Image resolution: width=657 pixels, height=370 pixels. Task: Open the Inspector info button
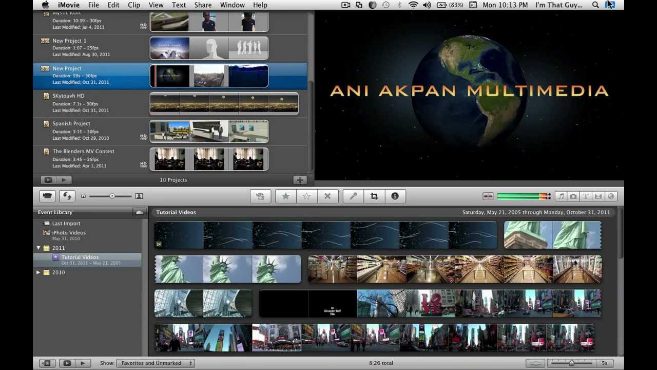tap(395, 196)
